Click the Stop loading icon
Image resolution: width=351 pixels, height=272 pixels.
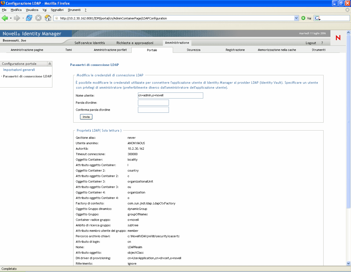(38, 18)
